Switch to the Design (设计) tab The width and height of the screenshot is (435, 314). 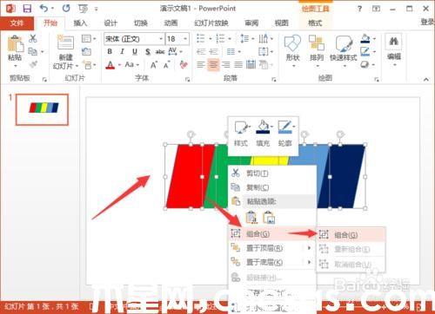[x=110, y=23]
